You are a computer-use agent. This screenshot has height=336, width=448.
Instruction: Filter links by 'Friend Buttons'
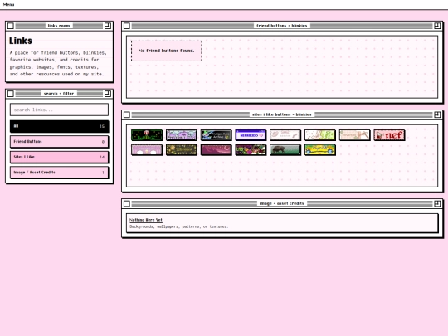[x=60, y=142]
